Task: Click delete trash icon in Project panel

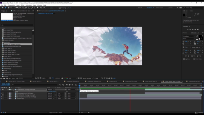Action: pyautogui.click(x=17, y=79)
